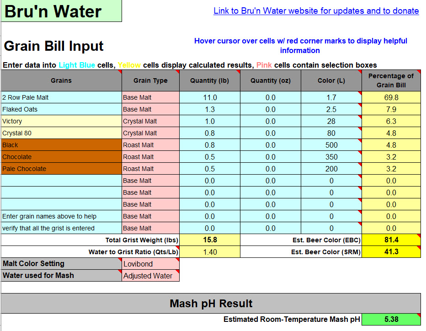Click the 'Crystal 80' grain name cell
The image size is (426, 331).
[x=61, y=133]
